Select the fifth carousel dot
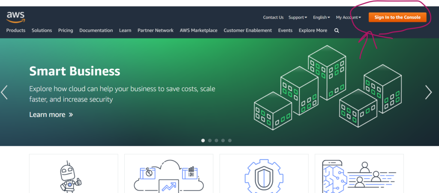This screenshot has height=193, width=439. click(x=230, y=140)
